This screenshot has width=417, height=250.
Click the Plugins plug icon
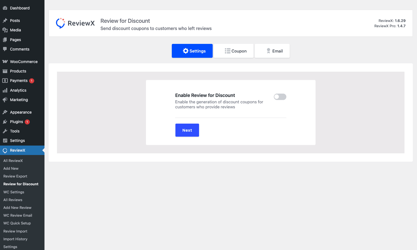5,122
